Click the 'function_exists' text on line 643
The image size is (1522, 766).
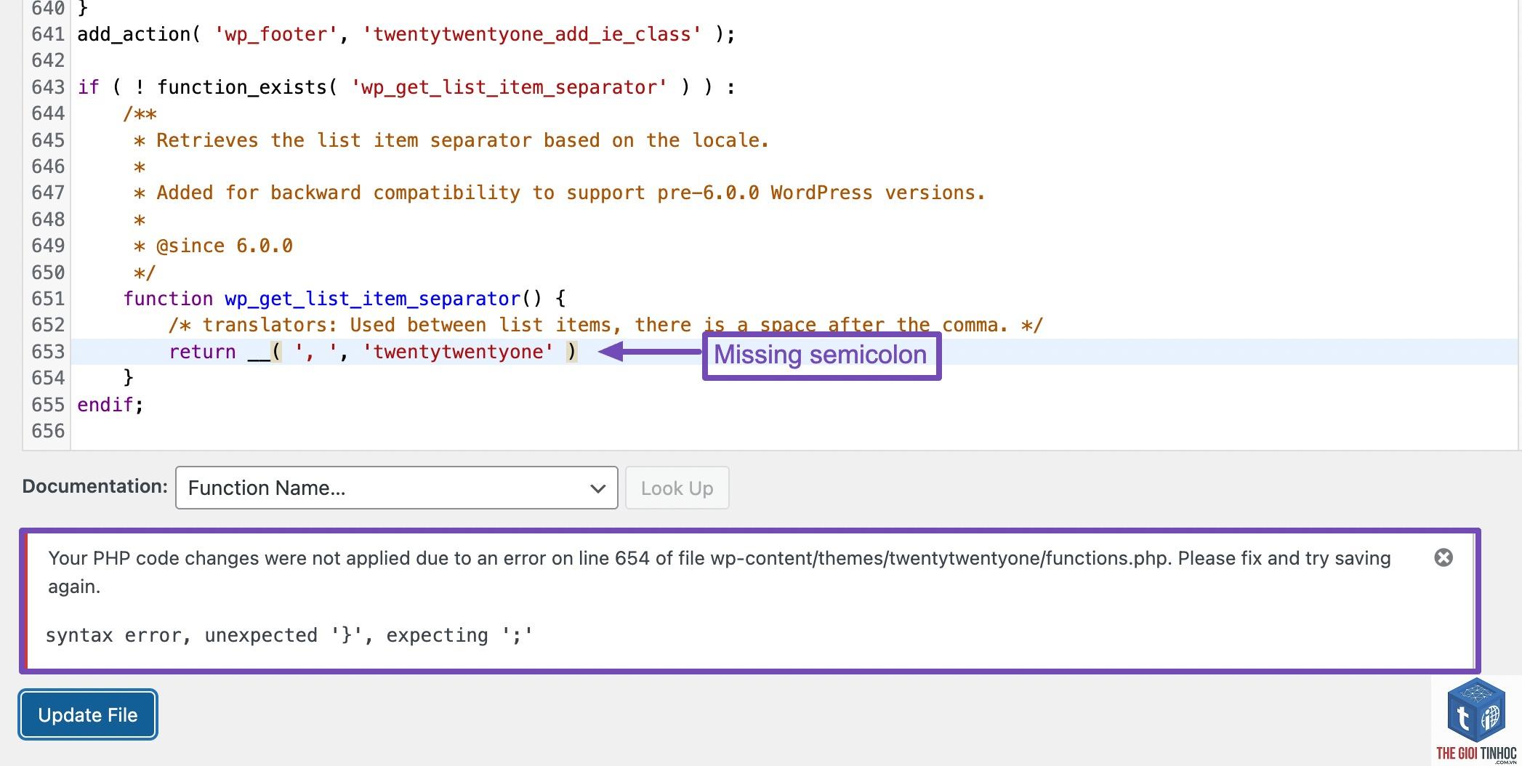pyautogui.click(x=242, y=87)
